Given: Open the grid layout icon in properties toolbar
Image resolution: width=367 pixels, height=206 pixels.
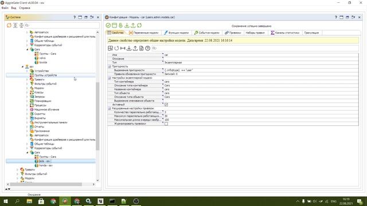Looking at the screenshot, I should [x=110, y=48].
